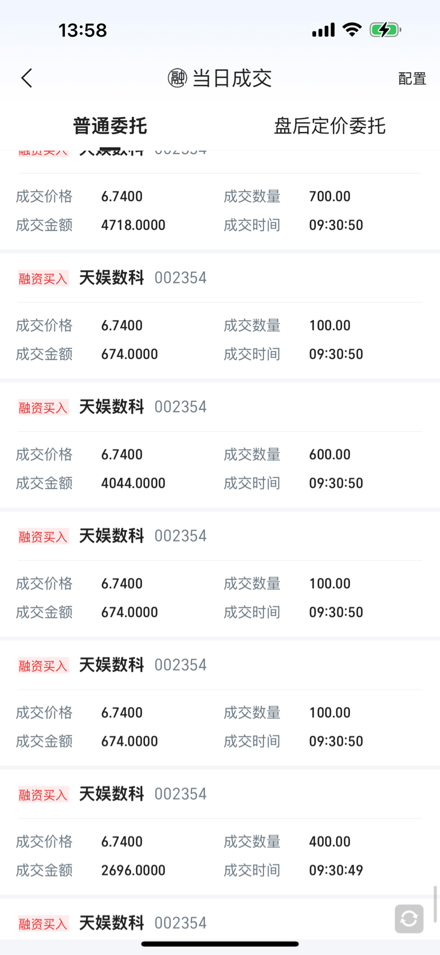This screenshot has width=440, height=955.
Task: Switch to 盘后定价委托 tab
Action: tap(329, 126)
